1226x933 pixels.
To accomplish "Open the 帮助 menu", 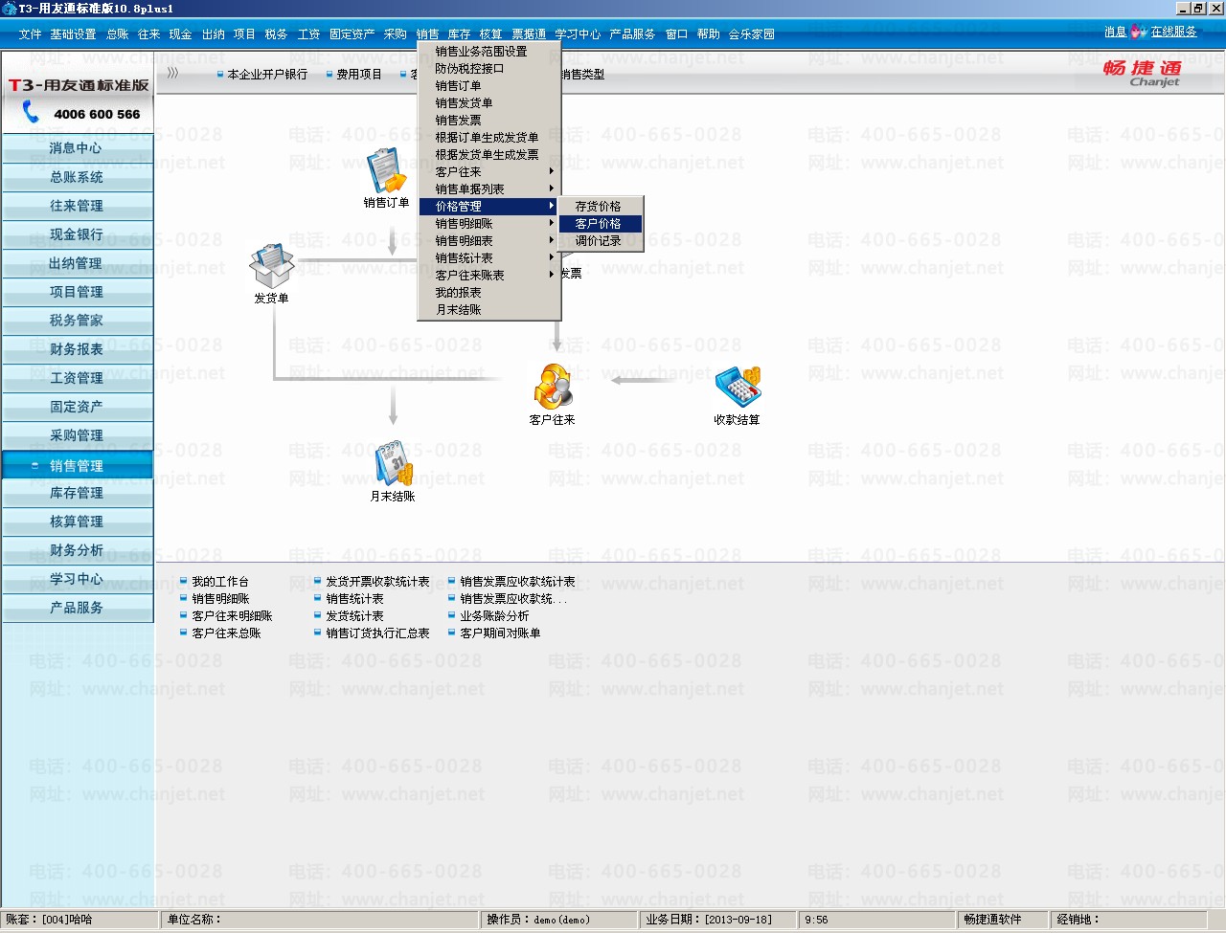I will click(709, 34).
